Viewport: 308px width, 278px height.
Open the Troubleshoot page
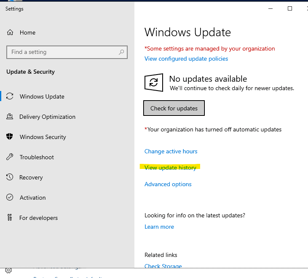(37, 157)
